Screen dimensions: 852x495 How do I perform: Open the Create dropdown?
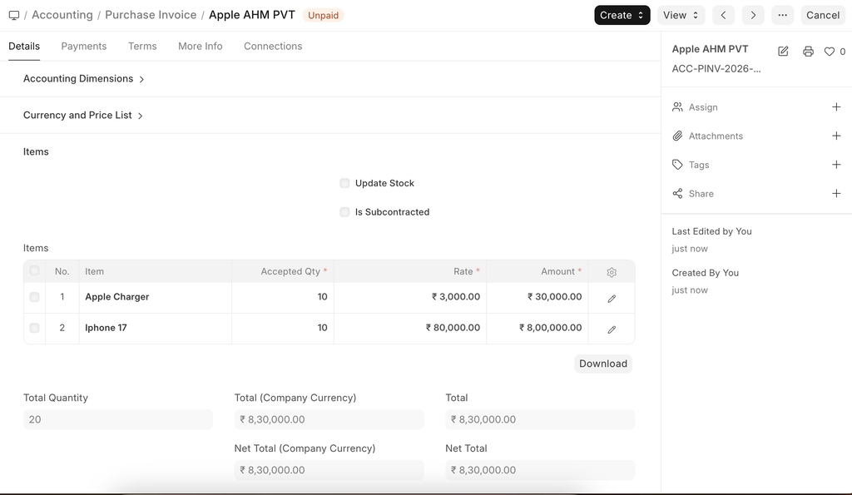click(622, 15)
